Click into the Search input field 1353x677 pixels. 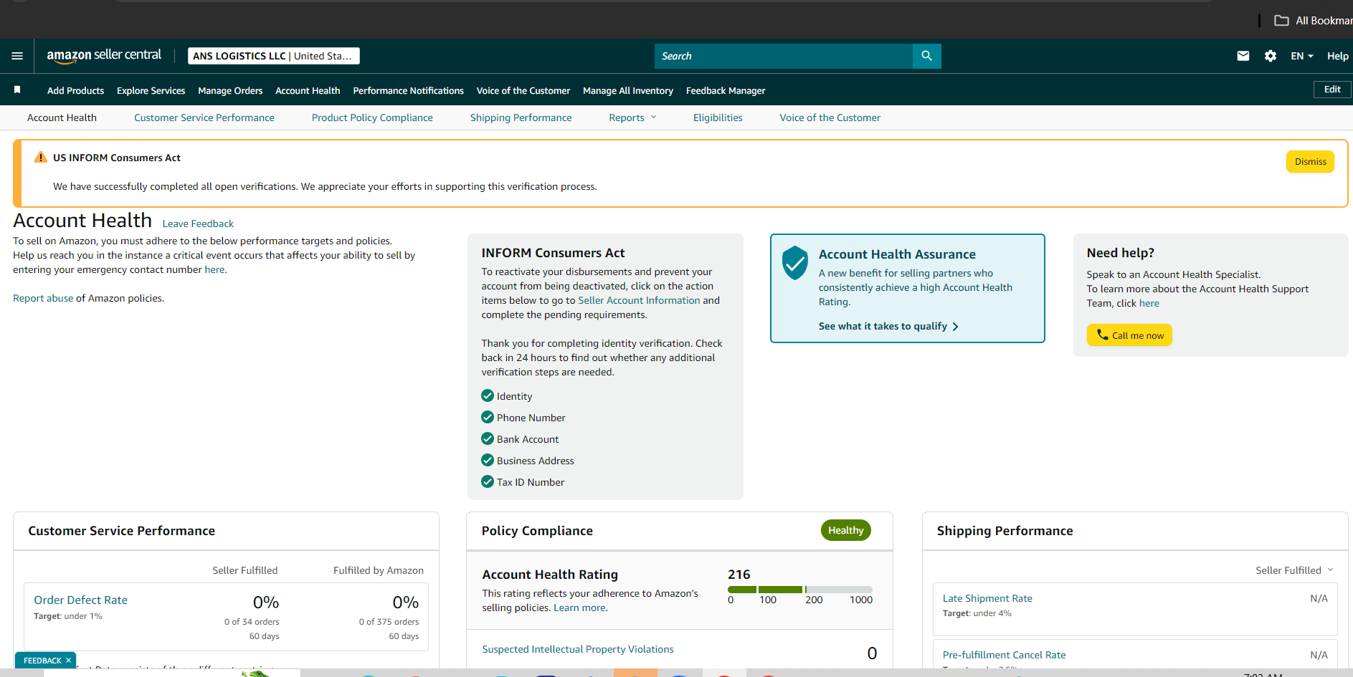point(784,56)
